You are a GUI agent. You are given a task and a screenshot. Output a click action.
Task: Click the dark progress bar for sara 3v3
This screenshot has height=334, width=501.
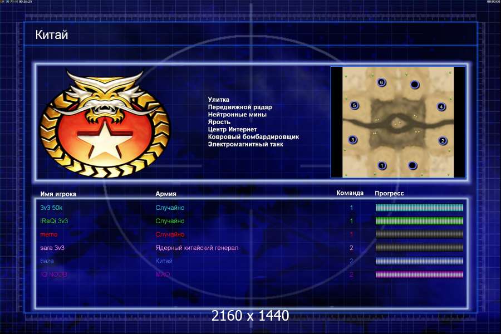[419, 248]
